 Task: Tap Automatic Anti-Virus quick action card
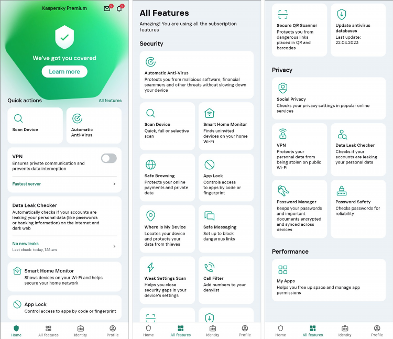click(94, 126)
